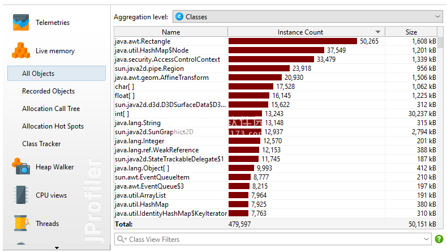Select the sun.java2d.SunGraphics2D row
This screenshot has width=447, height=252.
tap(276, 132)
